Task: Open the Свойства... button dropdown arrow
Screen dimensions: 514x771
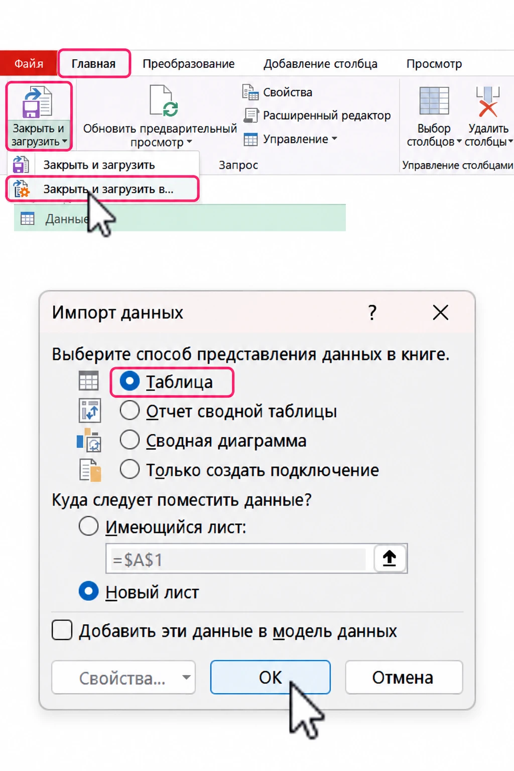Action: 186,677
